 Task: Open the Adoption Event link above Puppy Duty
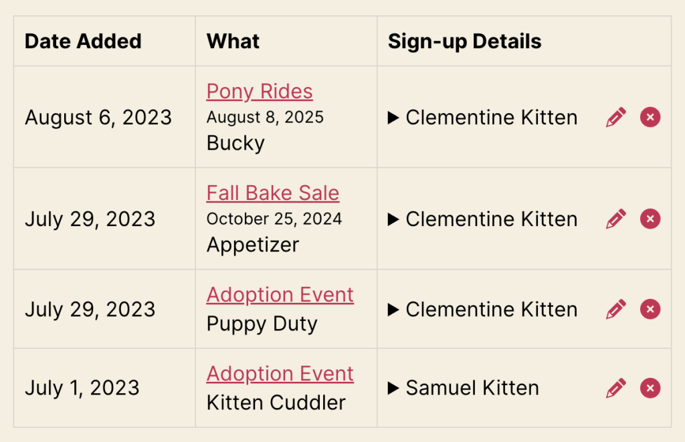coord(280,295)
